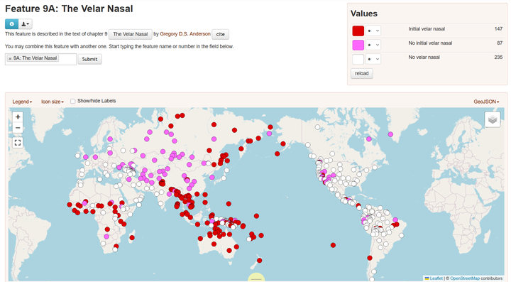Remove the 9A: The Velar Nasal tag
The image size is (511, 282).
pos(10,58)
